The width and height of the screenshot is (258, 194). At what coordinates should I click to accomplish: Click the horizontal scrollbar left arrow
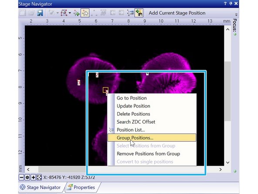pyautogui.click(x=28, y=170)
